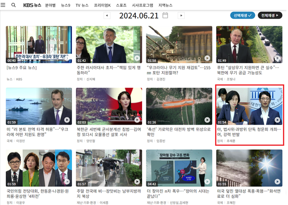Open the four politicians thumbnail
This screenshot has height=205, width=288.
click(x=39, y=168)
